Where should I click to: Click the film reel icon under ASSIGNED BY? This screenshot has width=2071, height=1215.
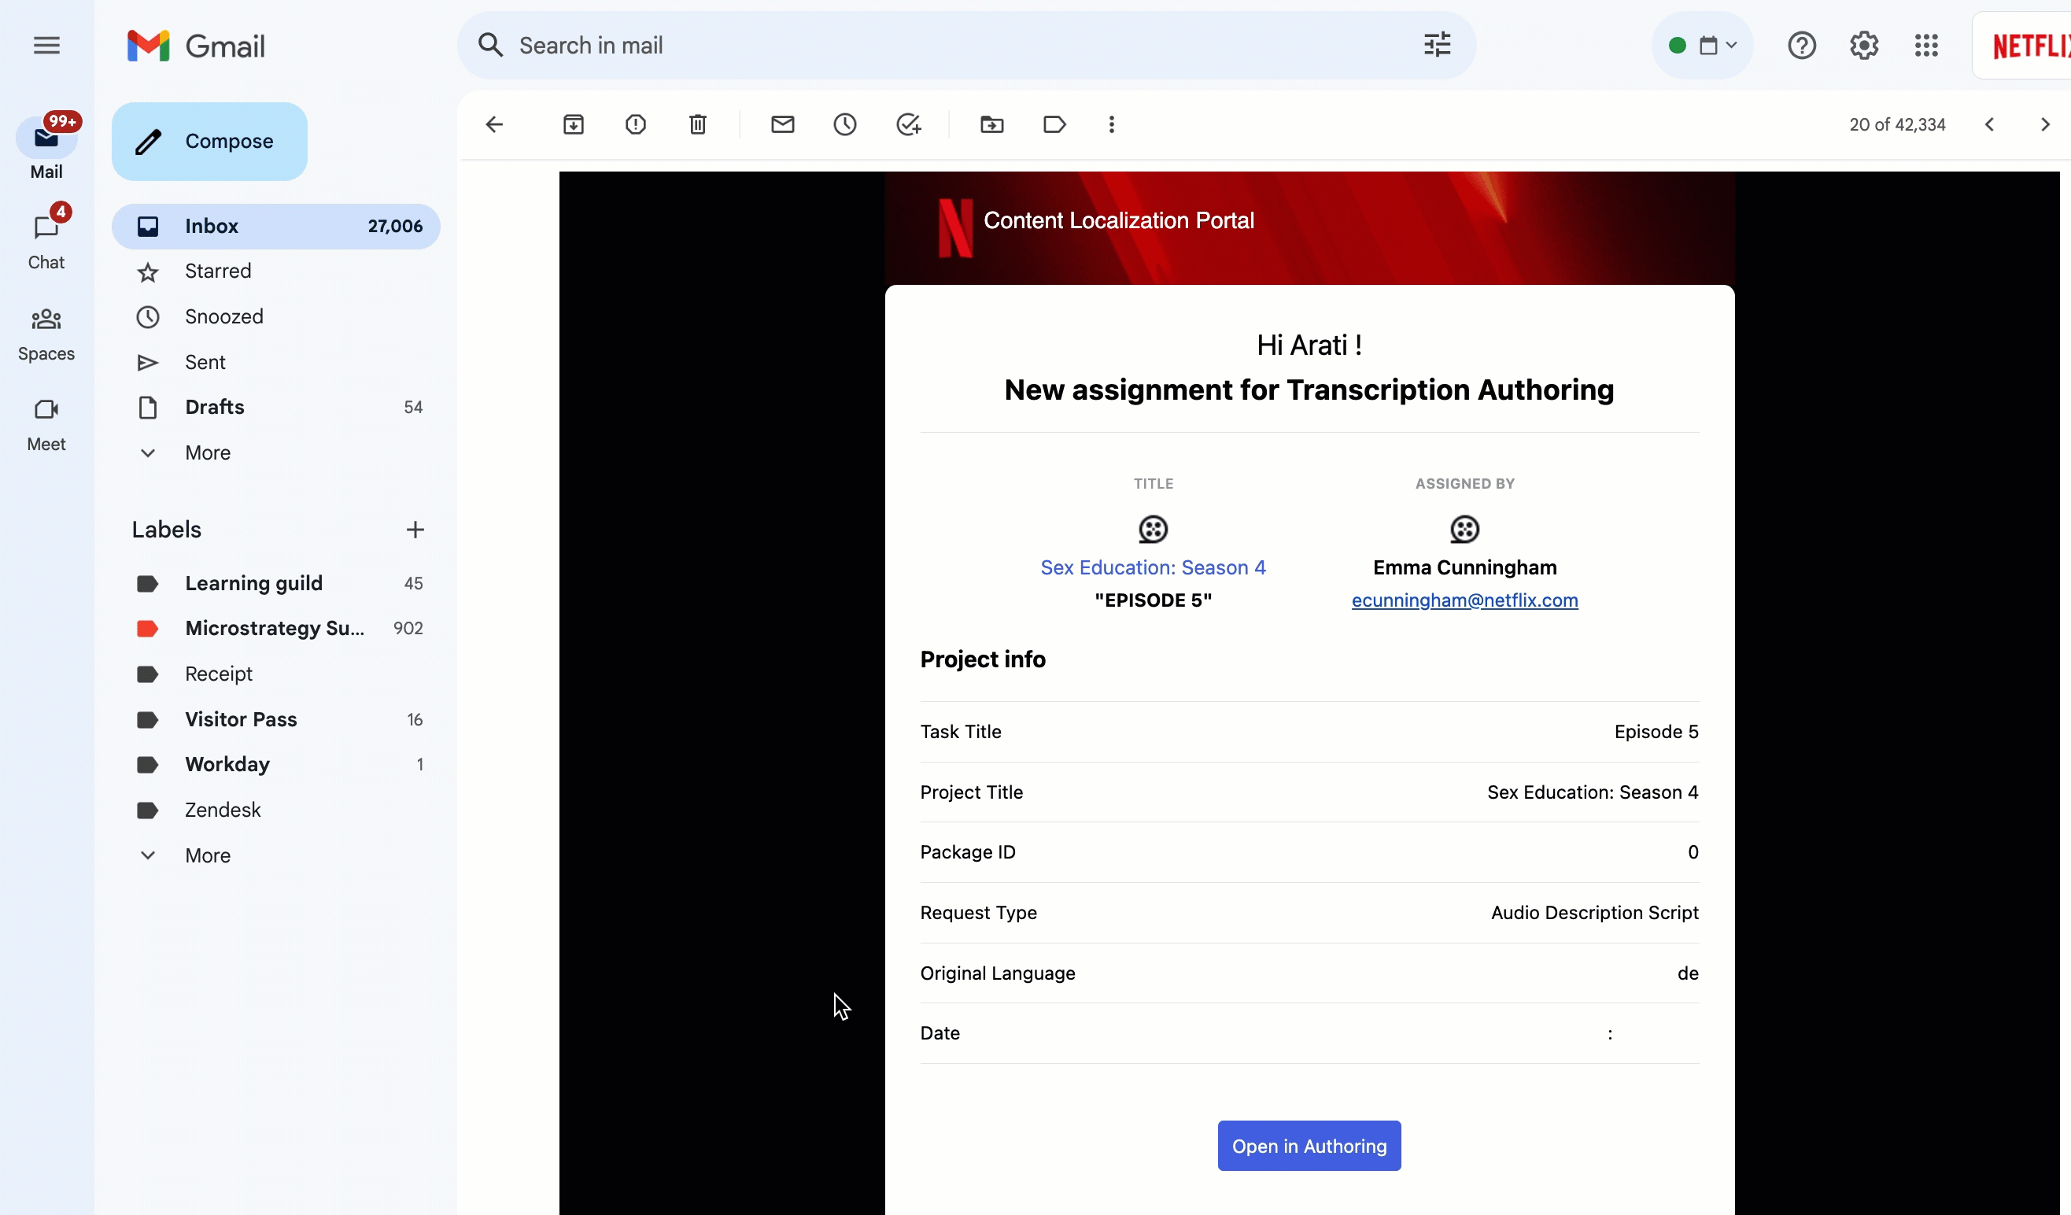(1464, 530)
